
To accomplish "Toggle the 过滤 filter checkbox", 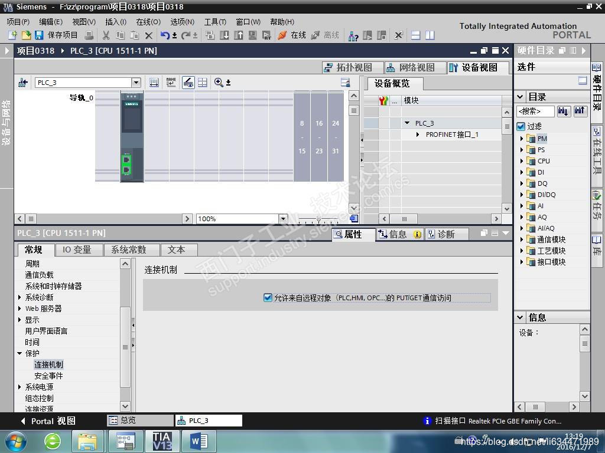I will (x=521, y=126).
